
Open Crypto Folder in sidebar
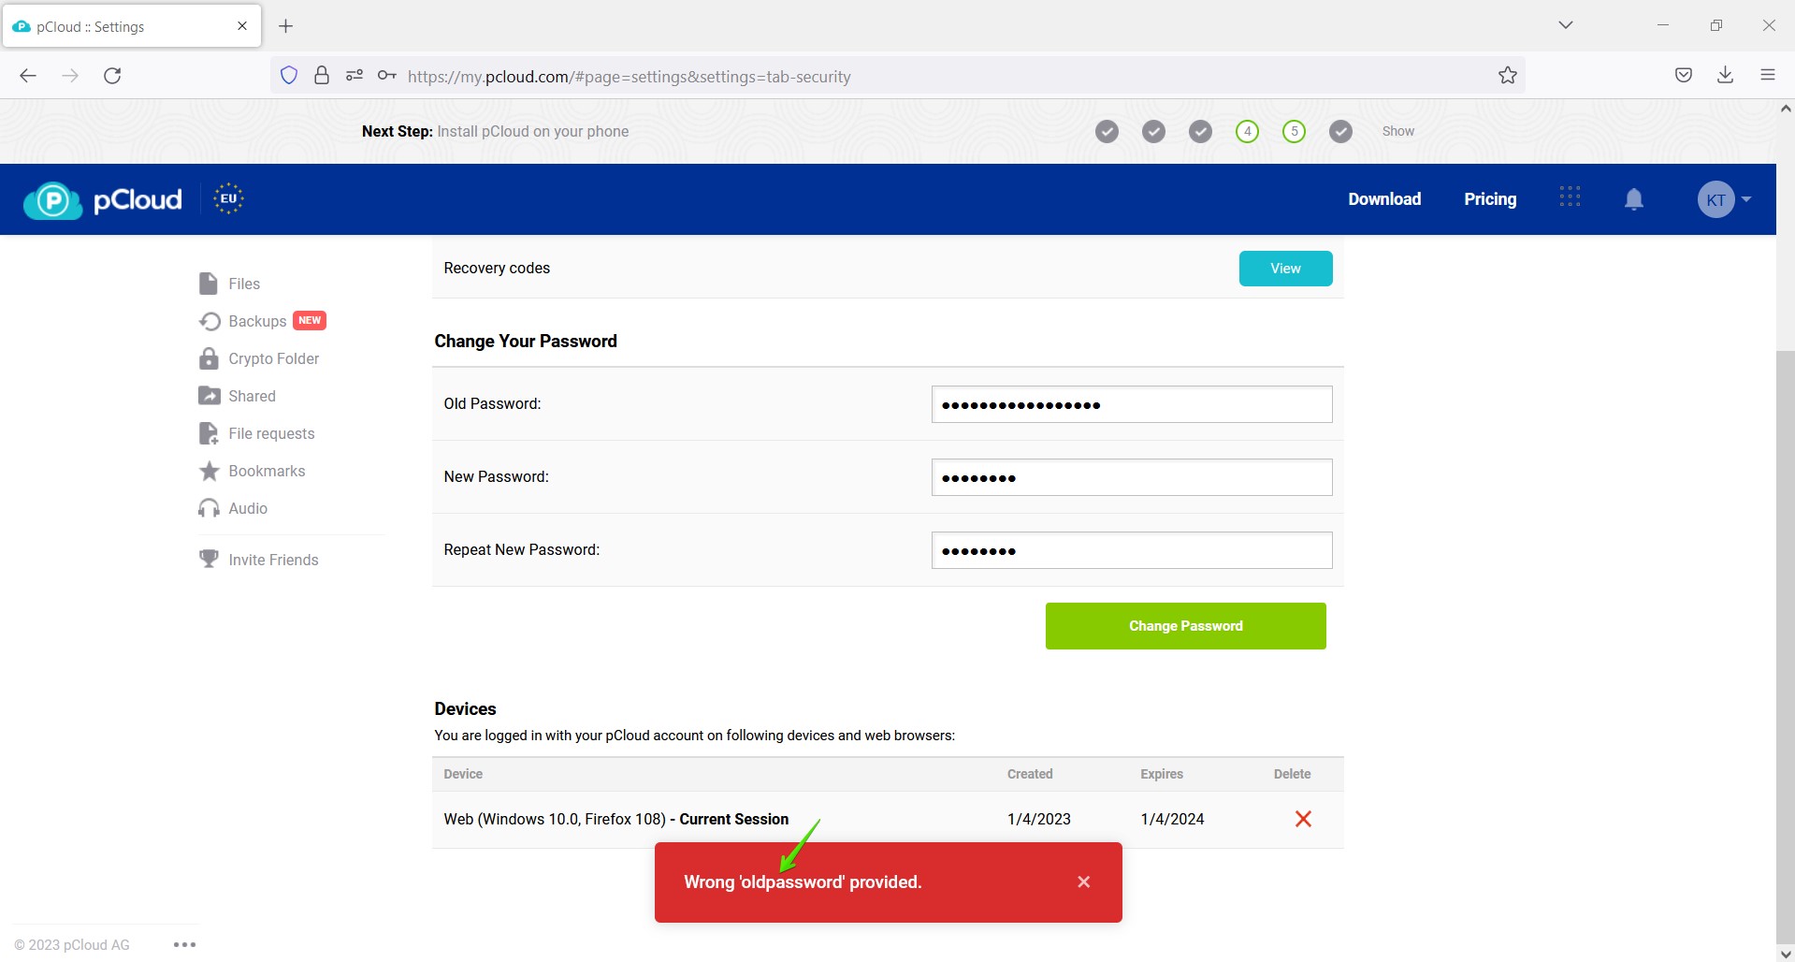[259, 358]
